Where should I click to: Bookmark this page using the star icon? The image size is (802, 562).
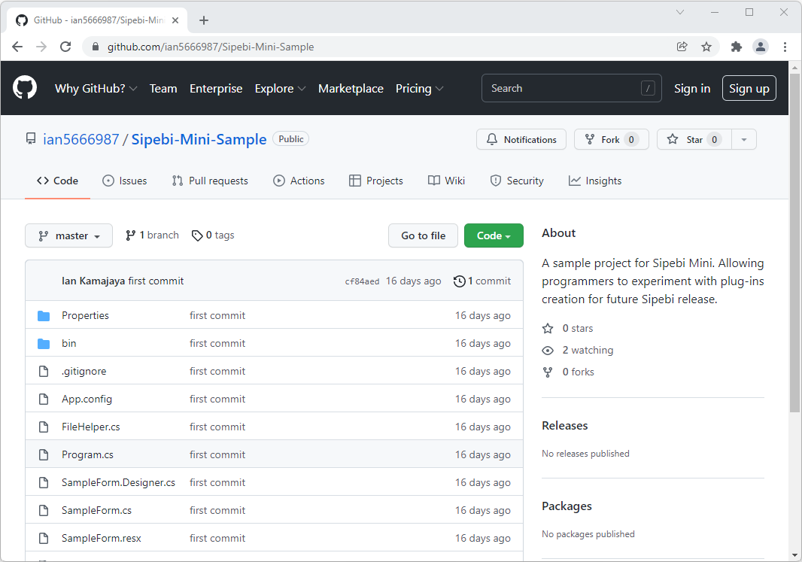(x=706, y=47)
